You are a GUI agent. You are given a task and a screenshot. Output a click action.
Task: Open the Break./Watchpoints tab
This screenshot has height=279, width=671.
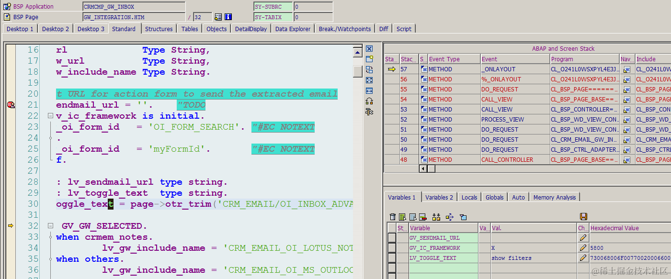point(345,29)
